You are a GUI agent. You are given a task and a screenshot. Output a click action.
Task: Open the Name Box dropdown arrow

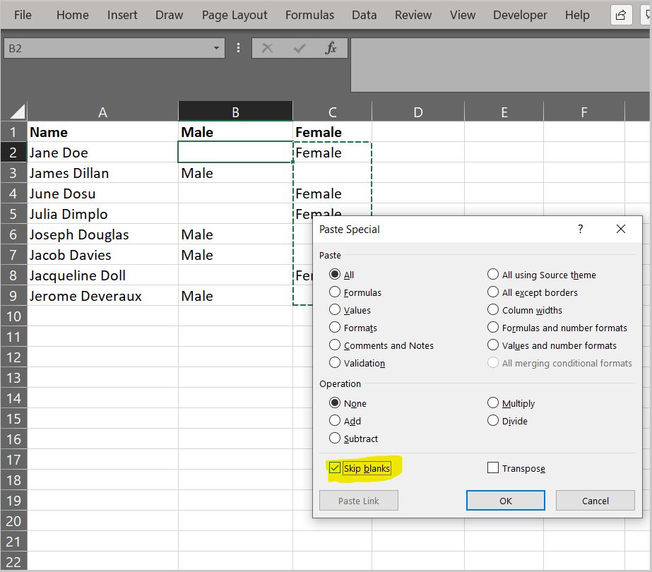216,48
